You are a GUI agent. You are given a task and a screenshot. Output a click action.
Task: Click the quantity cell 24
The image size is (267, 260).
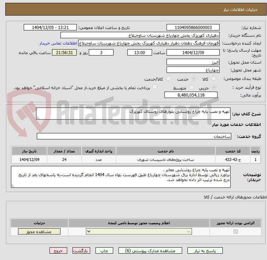pos(64,160)
